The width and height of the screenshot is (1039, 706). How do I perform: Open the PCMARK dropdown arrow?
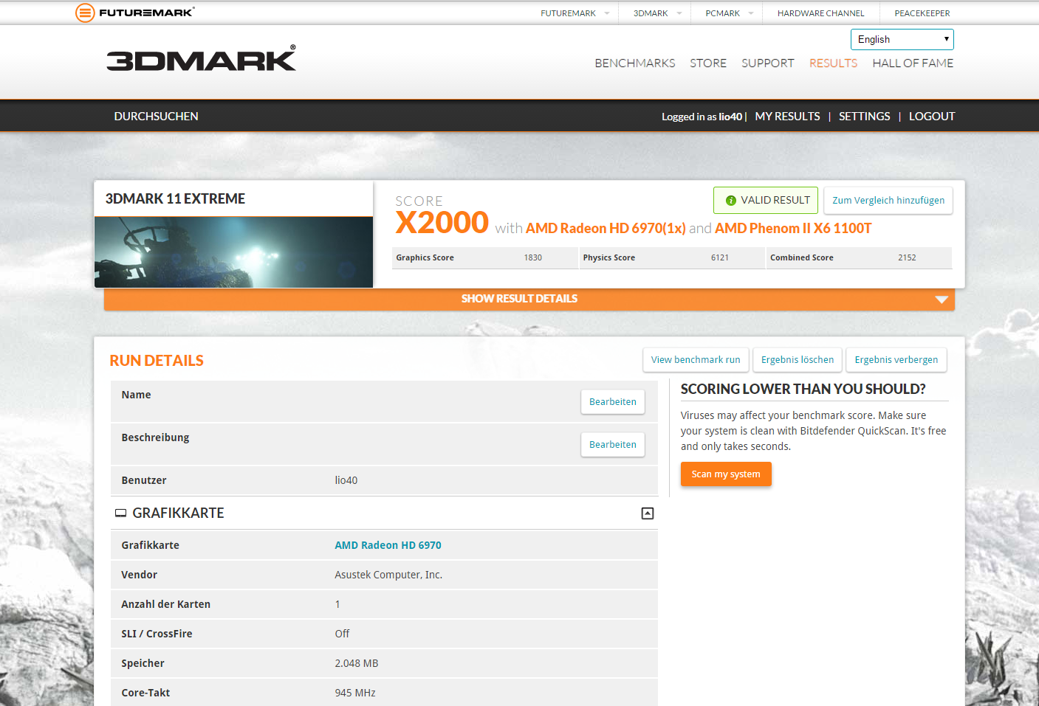click(x=751, y=13)
